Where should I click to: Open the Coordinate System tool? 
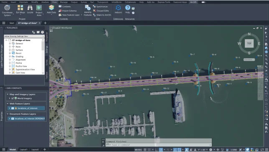[x=7, y=10]
